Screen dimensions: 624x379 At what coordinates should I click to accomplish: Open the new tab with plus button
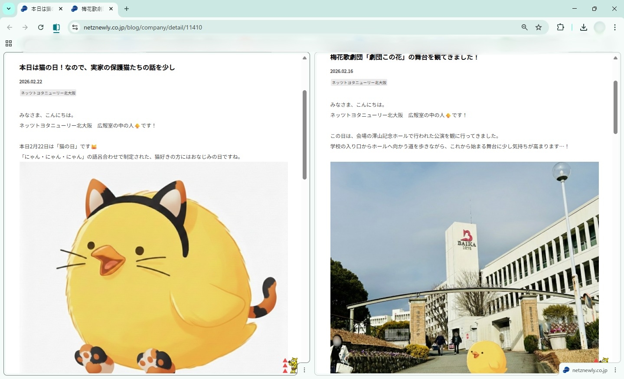127,9
